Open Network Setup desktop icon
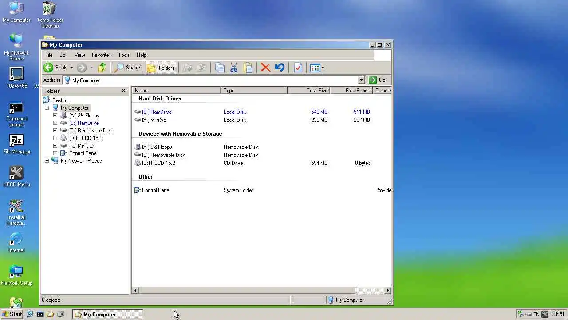568x320 pixels. coord(16,276)
